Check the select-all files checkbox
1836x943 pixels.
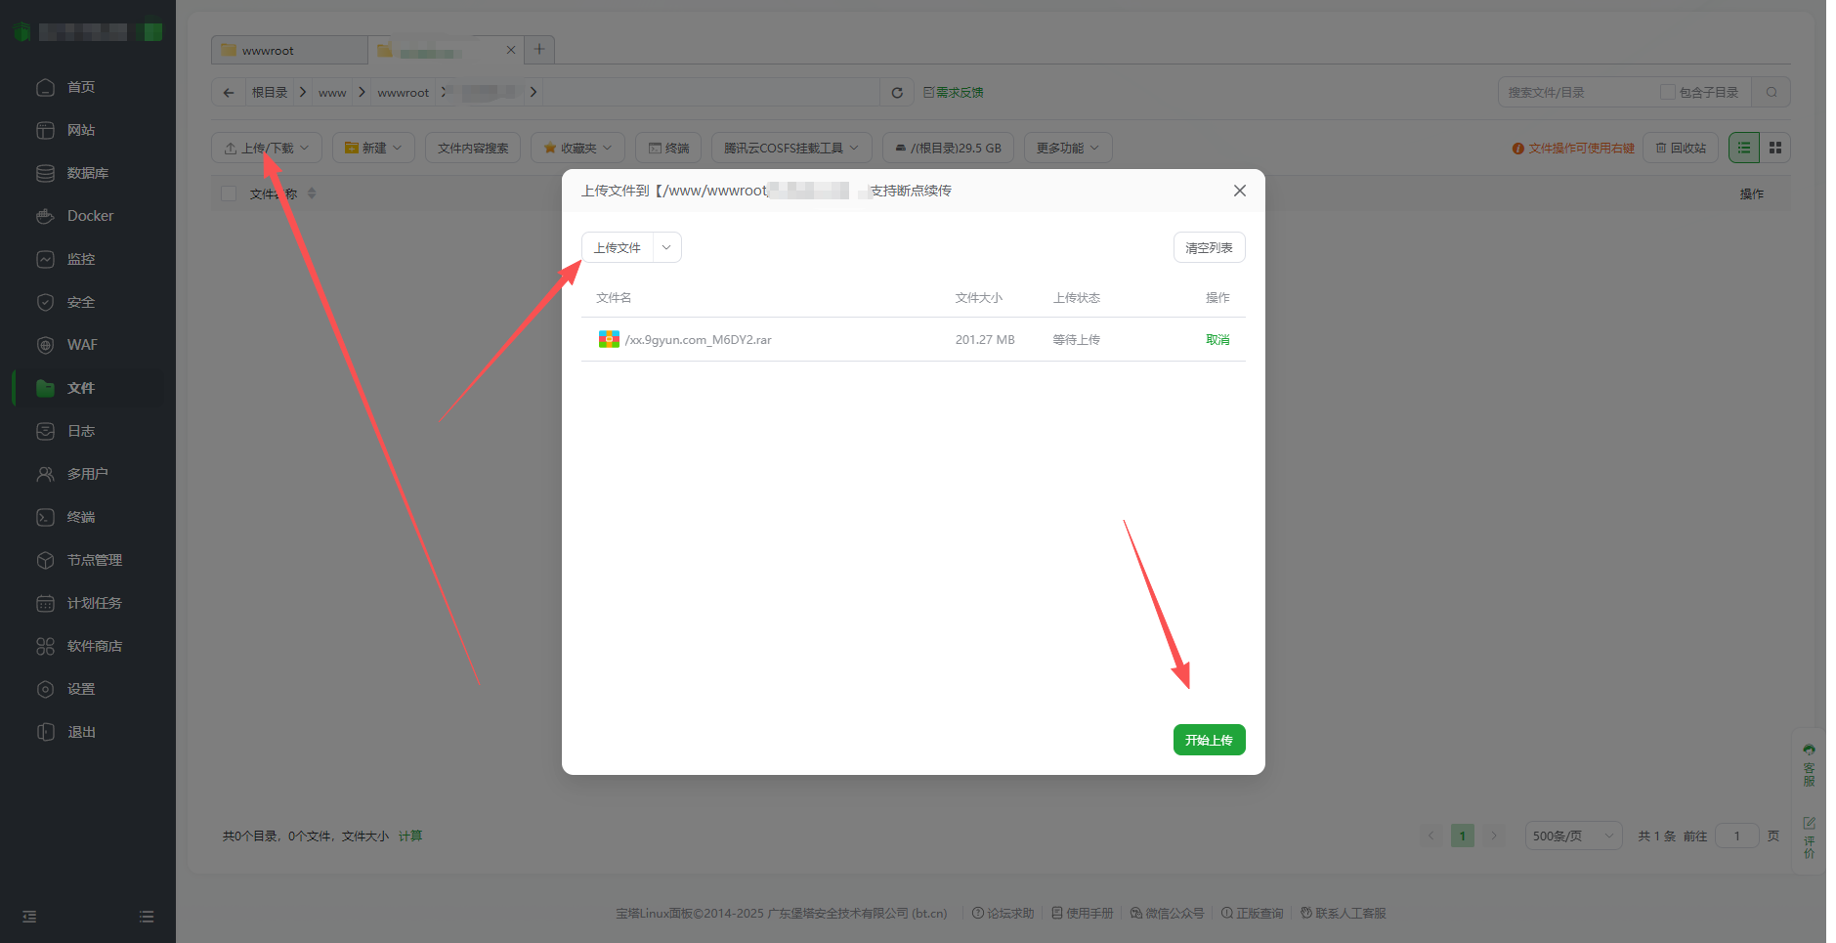click(229, 193)
